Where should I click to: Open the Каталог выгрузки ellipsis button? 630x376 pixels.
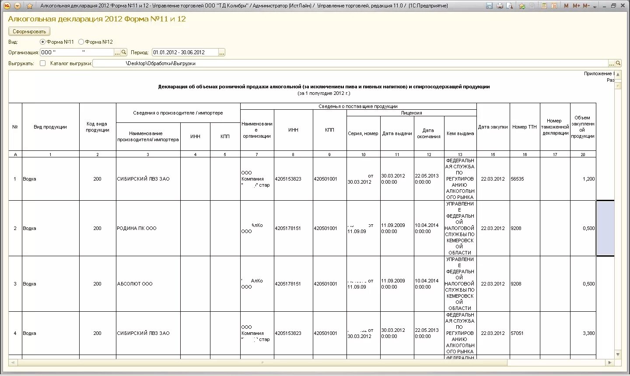click(612, 63)
